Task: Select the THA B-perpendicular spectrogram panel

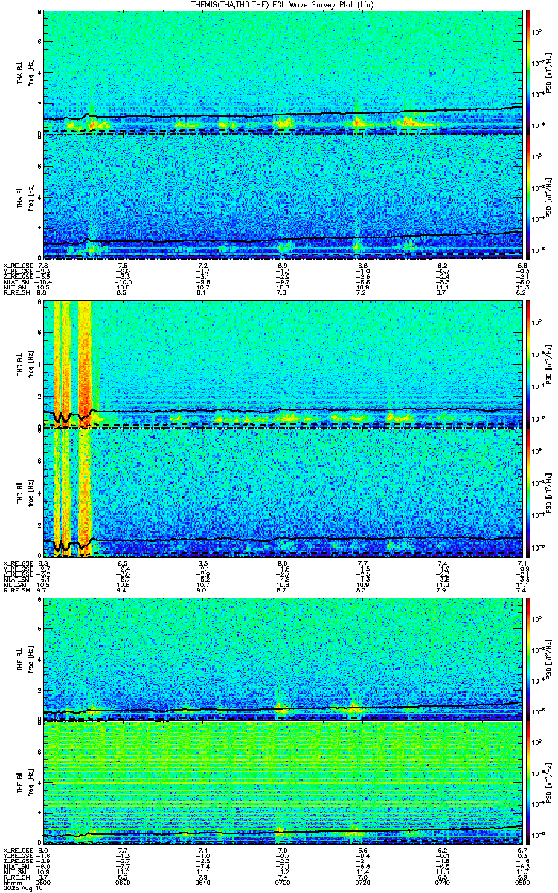Action: click(x=283, y=72)
